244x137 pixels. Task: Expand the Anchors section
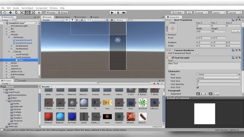[167, 35]
